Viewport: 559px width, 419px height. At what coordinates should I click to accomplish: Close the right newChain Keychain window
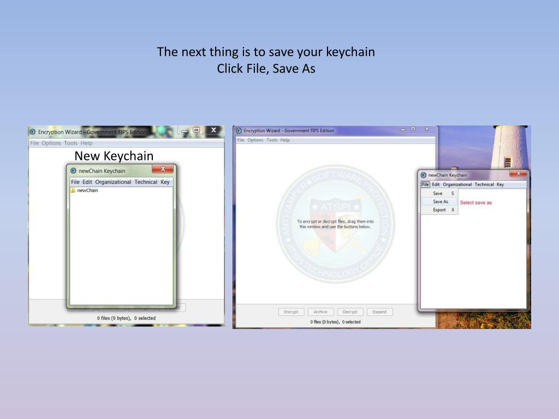point(519,173)
